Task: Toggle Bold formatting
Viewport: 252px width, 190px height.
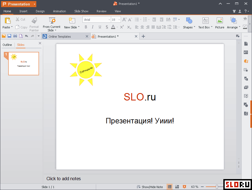Action: click(86, 27)
